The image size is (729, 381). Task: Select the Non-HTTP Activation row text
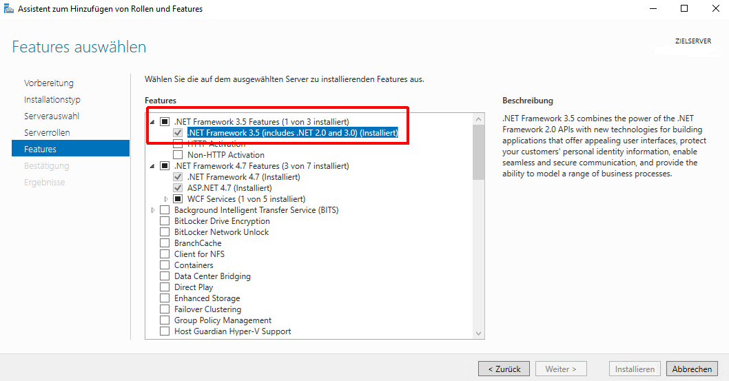(x=226, y=155)
